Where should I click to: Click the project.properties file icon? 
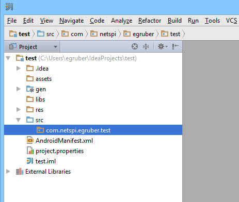[x=30, y=151]
